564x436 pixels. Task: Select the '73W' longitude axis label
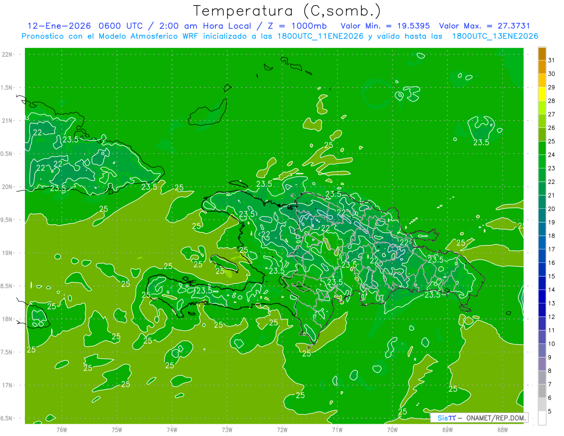[227, 429]
